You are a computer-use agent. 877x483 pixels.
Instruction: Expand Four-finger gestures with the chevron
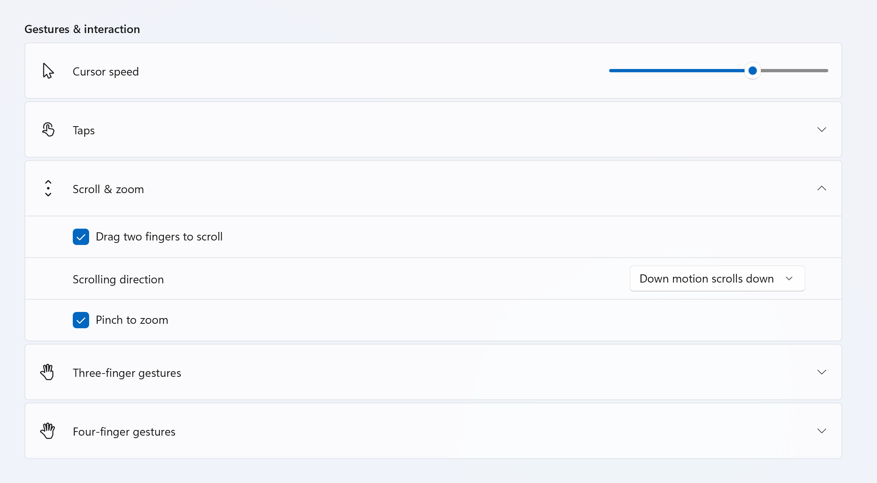(821, 431)
